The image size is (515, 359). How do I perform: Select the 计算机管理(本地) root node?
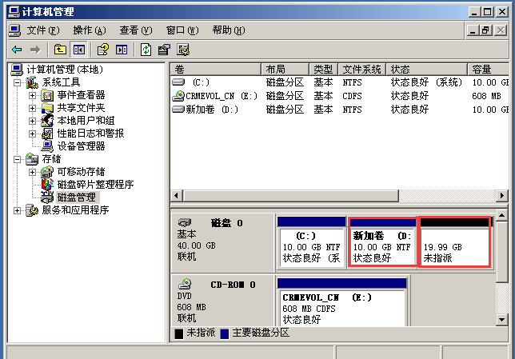pyautogui.click(x=65, y=70)
